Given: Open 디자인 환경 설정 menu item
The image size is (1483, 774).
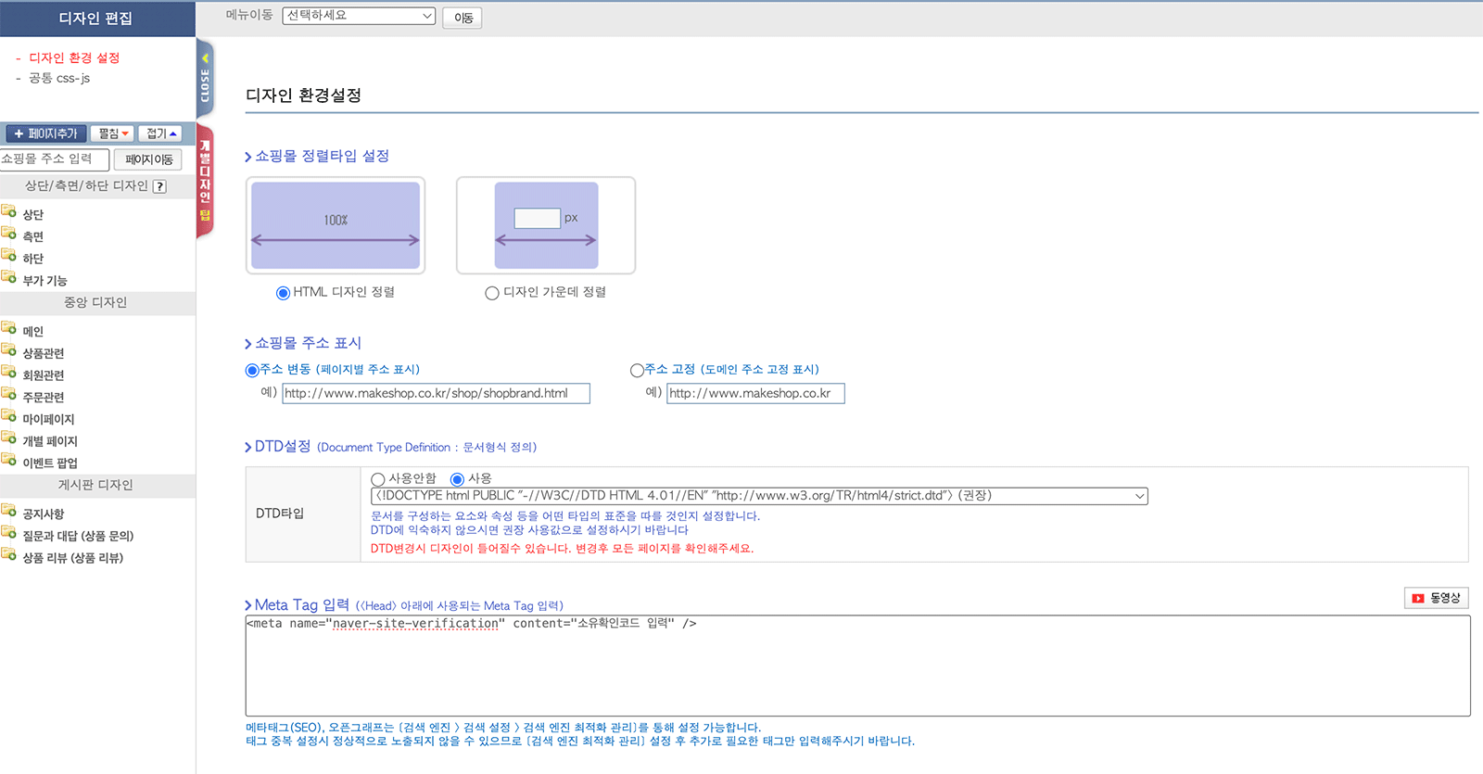Looking at the screenshot, I should [74, 57].
